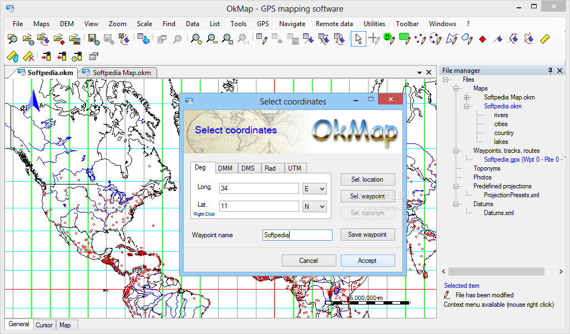
Task: Select the arrow pointer tool
Action: 359,38
